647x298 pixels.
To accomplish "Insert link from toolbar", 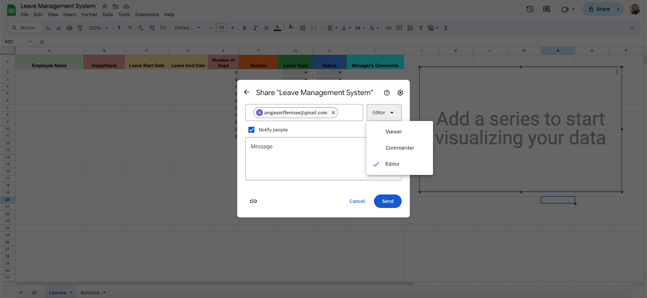I will tap(388, 28).
